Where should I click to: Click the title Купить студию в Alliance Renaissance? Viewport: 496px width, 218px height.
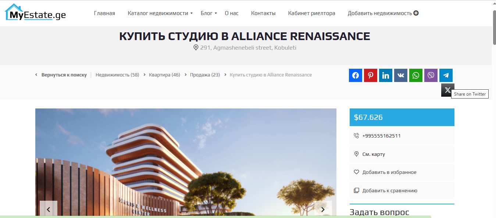pos(245,36)
